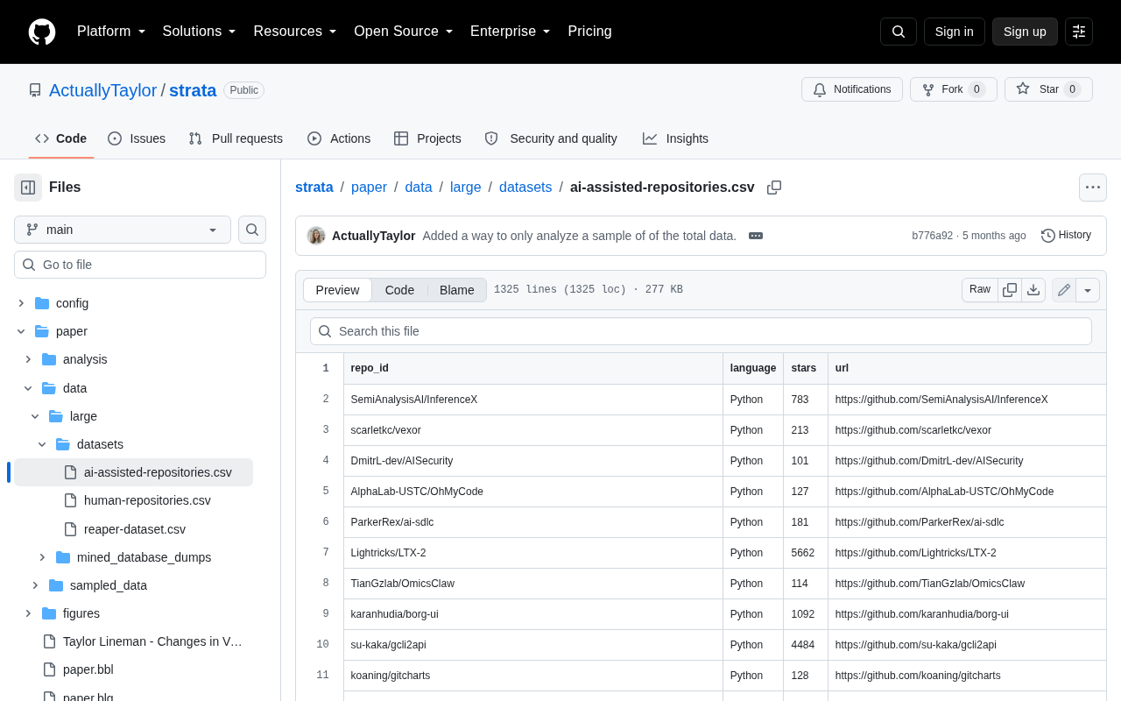Expand the mined_database_dumps chevron

click(42, 557)
